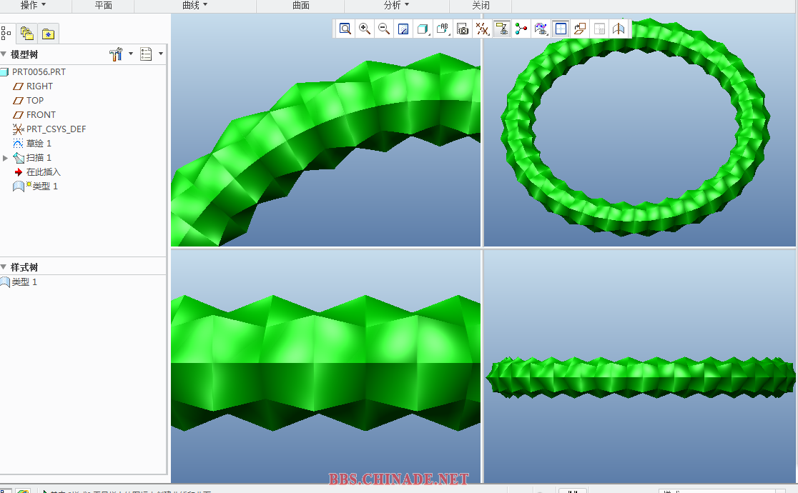Click the model tree settings hammer icon

coord(116,54)
